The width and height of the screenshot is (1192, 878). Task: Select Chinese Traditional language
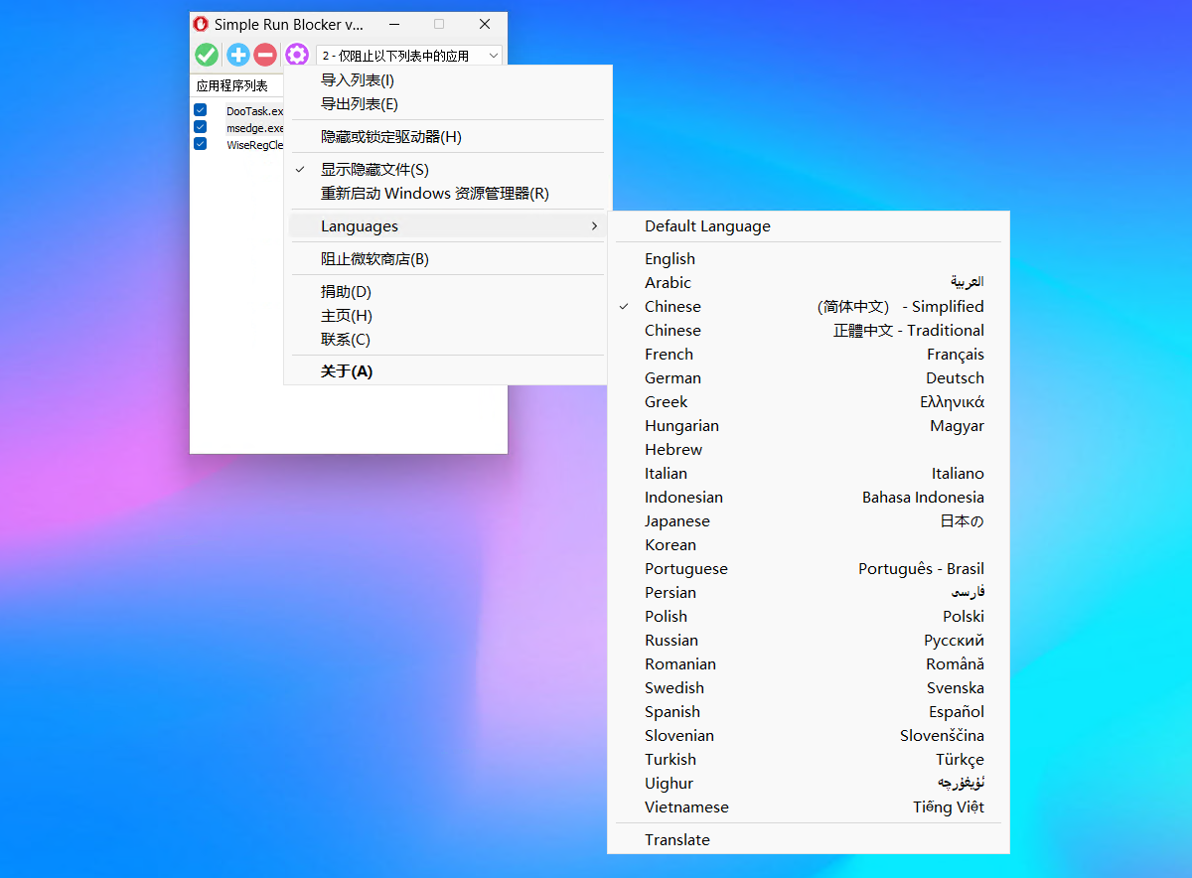pyautogui.click(x=809, y=331)
